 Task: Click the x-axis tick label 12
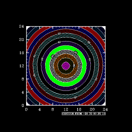(x=66, y=110)
